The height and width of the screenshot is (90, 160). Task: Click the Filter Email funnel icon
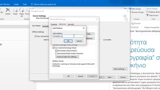pos(147,15)
